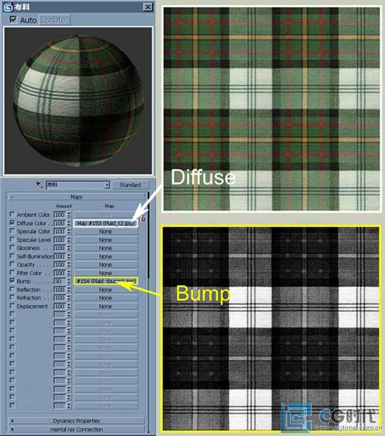Click the Bump amount spinner arrows
Screen dimensions: 385x436
point(69,281)
